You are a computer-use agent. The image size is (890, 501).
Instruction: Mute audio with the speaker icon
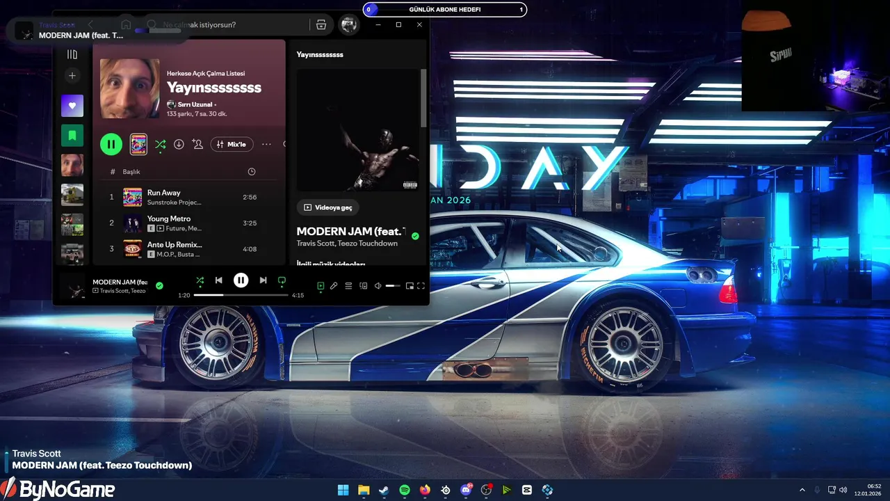click(378, 285)
